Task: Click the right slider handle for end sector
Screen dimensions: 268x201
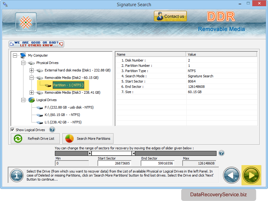Action: pyautogui.click(x=134, y=153)
